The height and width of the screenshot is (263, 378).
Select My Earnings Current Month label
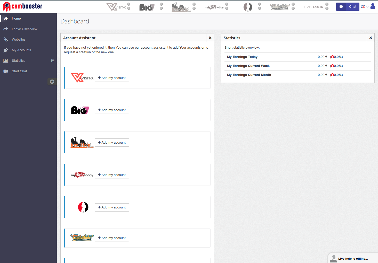coord(249,75)
